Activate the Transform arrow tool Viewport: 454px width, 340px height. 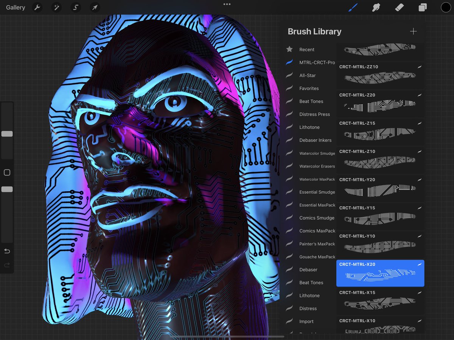click(95, 7)
